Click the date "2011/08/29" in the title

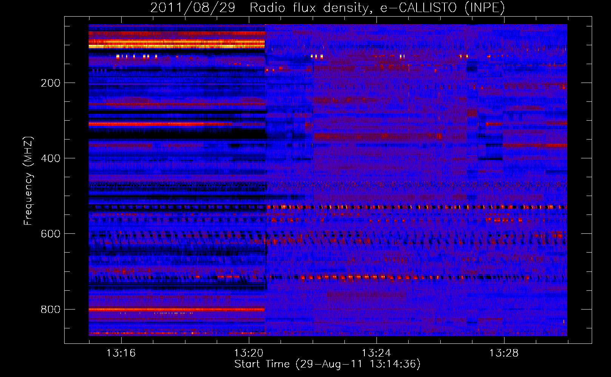[x=193, y=8]
